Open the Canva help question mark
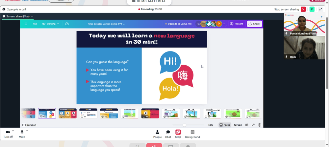Screen dimensions: 329x147 (x=260, y=125)
